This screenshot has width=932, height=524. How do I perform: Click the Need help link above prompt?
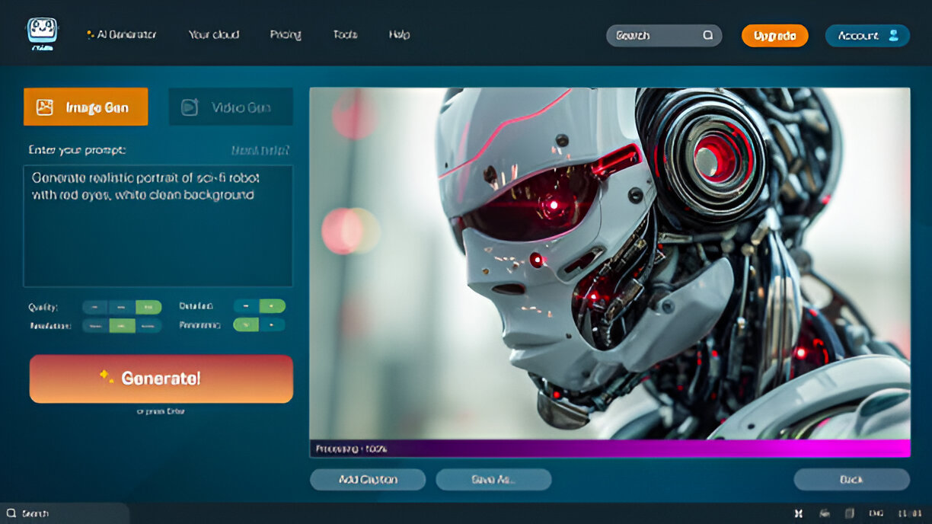pyautogui.click(x=260, y=150)
